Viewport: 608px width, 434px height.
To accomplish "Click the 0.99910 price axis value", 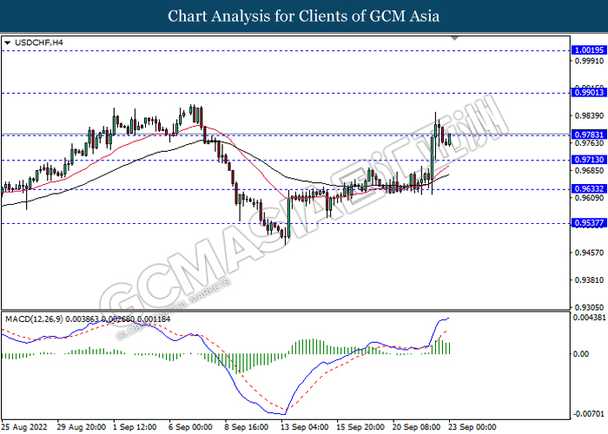I will (x=589, y=61).
